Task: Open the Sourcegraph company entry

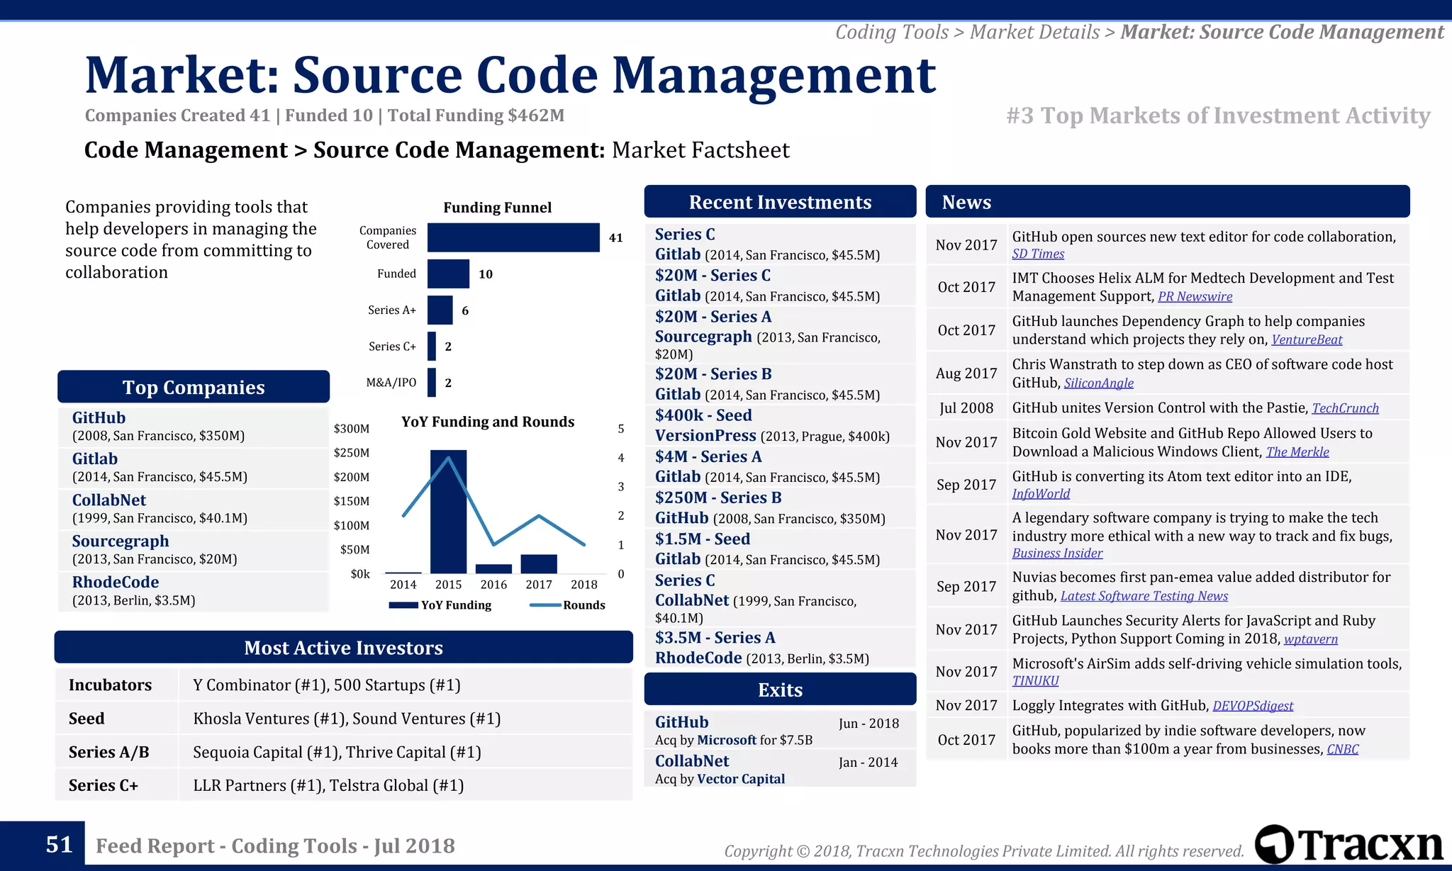Action: pos(121,541)
